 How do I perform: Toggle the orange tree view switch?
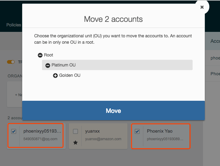[11, 62]
